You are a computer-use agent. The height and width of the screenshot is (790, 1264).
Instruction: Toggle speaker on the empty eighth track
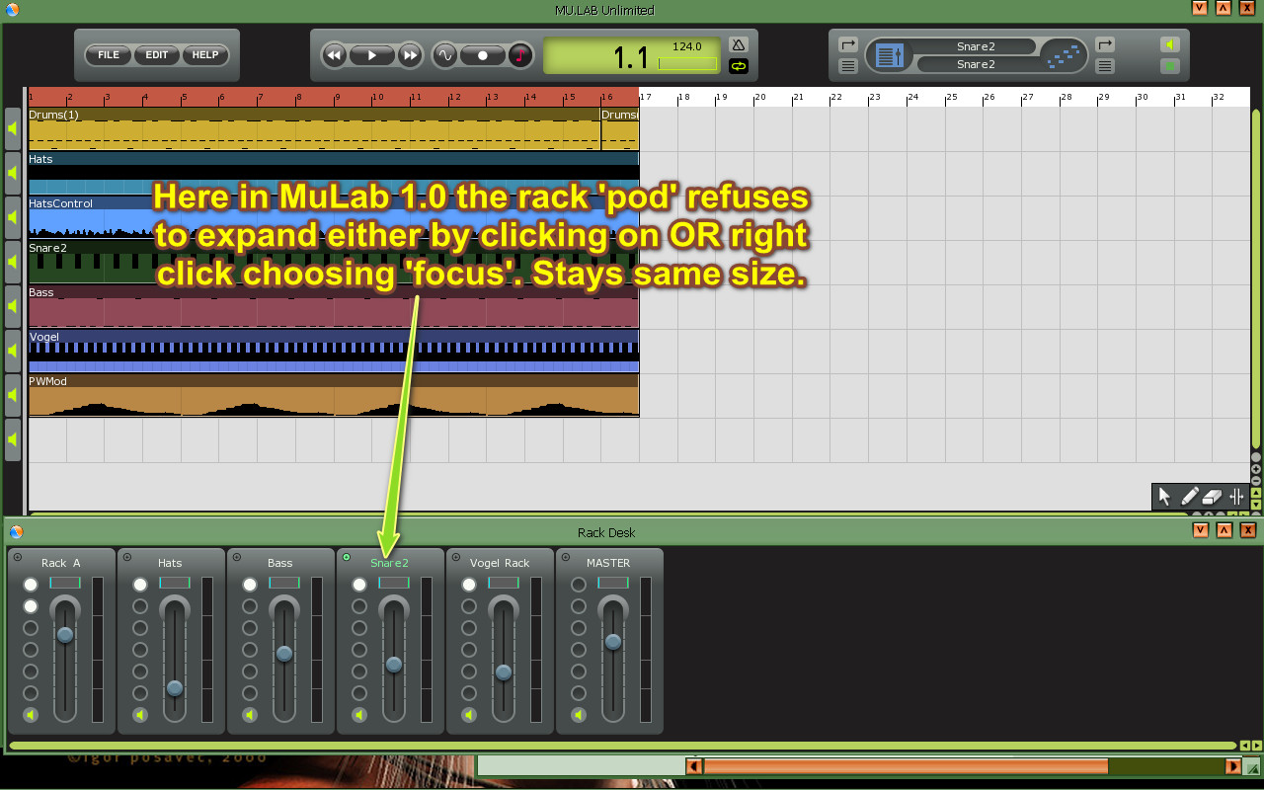coord(13,439)
